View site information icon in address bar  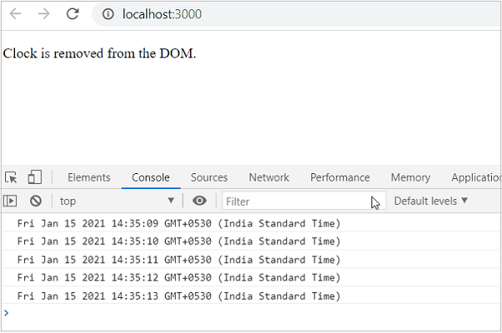[x=108, y=14]
